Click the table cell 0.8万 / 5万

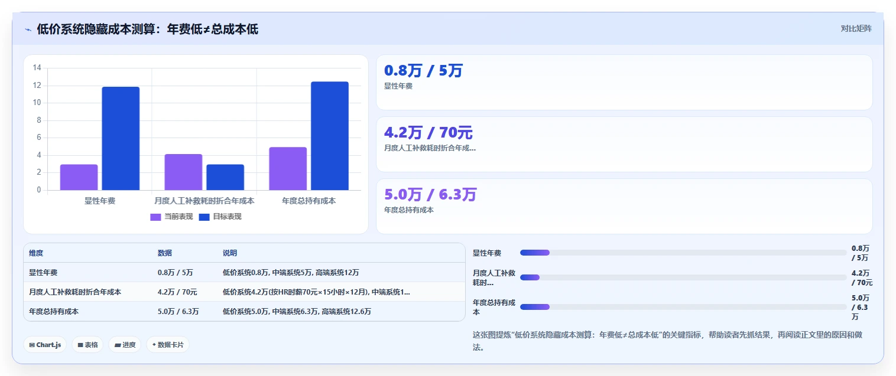point(176,273)
